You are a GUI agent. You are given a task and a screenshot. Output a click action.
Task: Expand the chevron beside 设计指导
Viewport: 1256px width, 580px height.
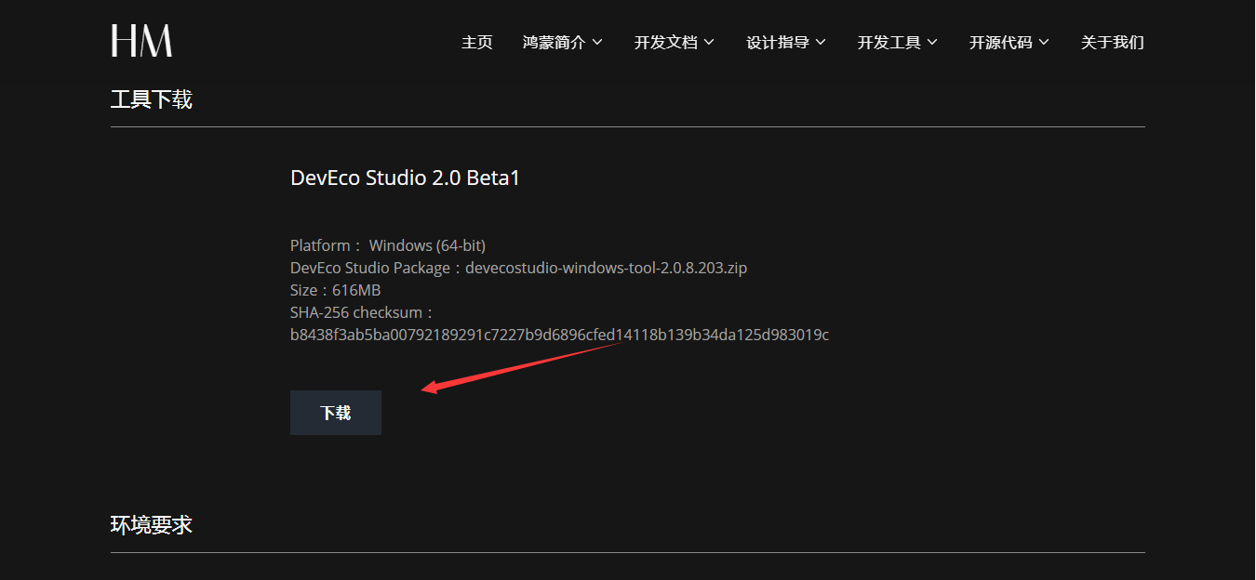(821, 43)
